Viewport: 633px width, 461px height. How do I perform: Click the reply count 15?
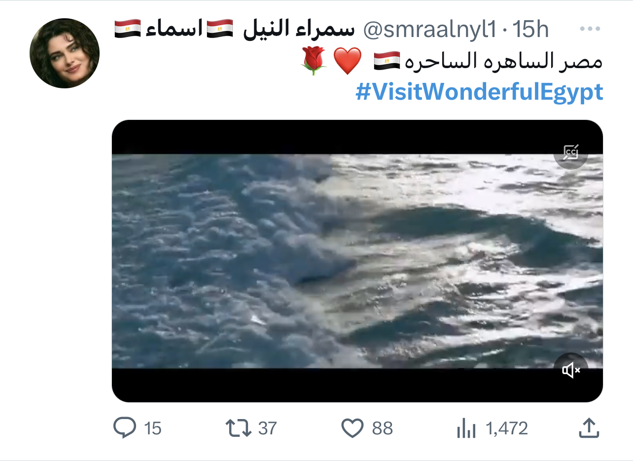click(153, 428)
